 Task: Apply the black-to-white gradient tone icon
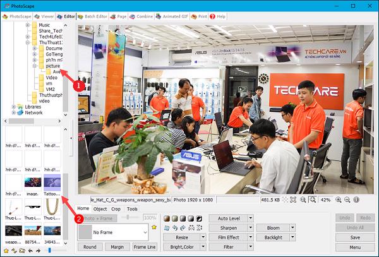pyautogui.click(x=191, y=218)
